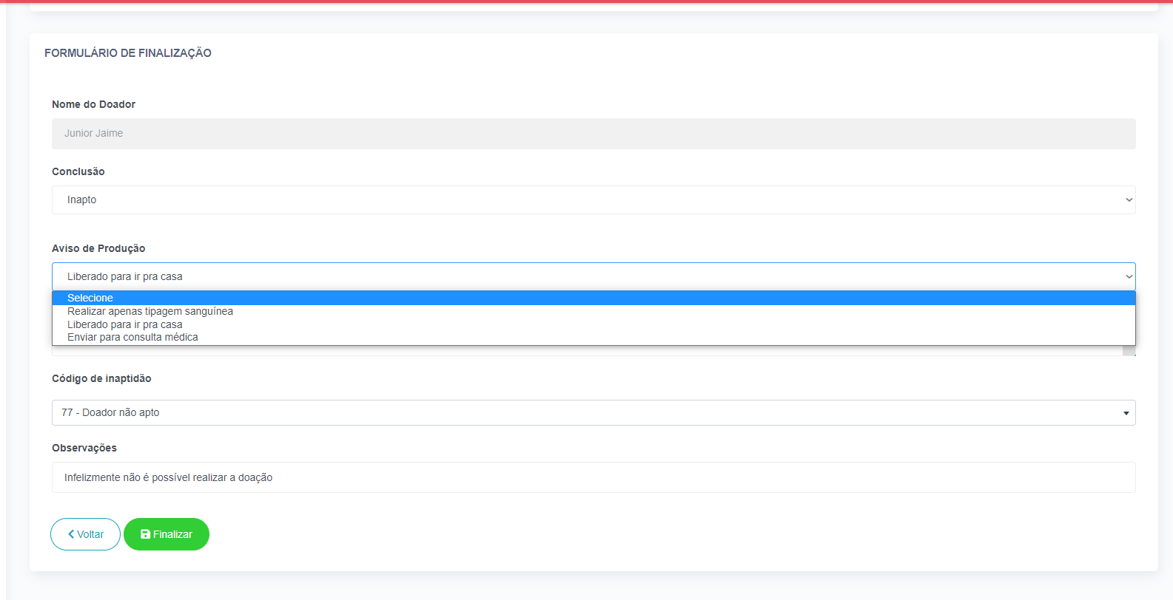Open the Código de inaptidão combo box

click(594, 412)
